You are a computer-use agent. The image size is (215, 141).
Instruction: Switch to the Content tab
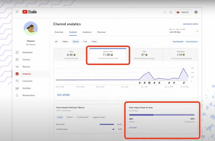[x=73, y=32]
